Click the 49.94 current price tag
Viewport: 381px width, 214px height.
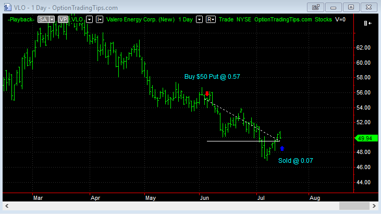point(366,138)
